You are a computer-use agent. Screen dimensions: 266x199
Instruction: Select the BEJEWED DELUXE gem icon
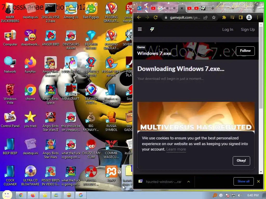91,39
